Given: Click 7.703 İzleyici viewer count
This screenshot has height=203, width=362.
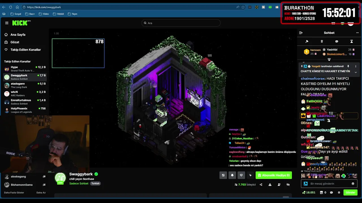Looking at the screenshot, I should [245, 185].
